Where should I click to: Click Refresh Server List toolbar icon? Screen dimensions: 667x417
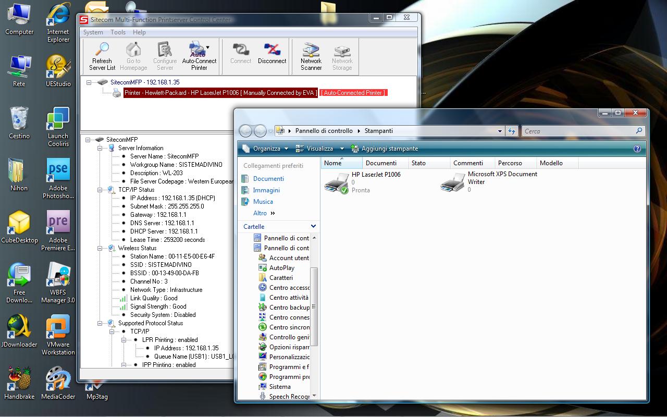pyautogui.click(x=102, y=56)
